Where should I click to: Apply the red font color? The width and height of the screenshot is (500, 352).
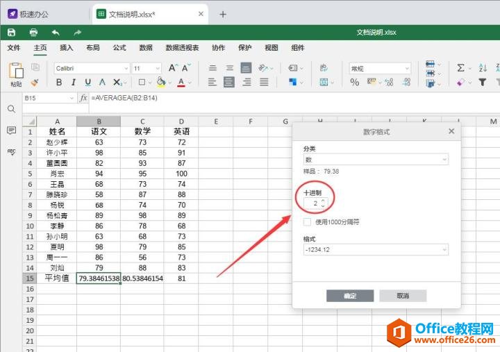(181, 82)
